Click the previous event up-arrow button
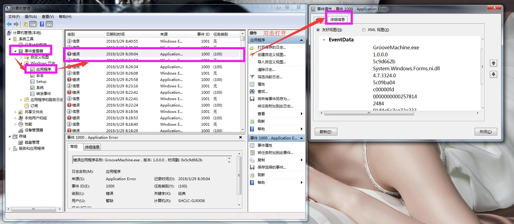 493,63
